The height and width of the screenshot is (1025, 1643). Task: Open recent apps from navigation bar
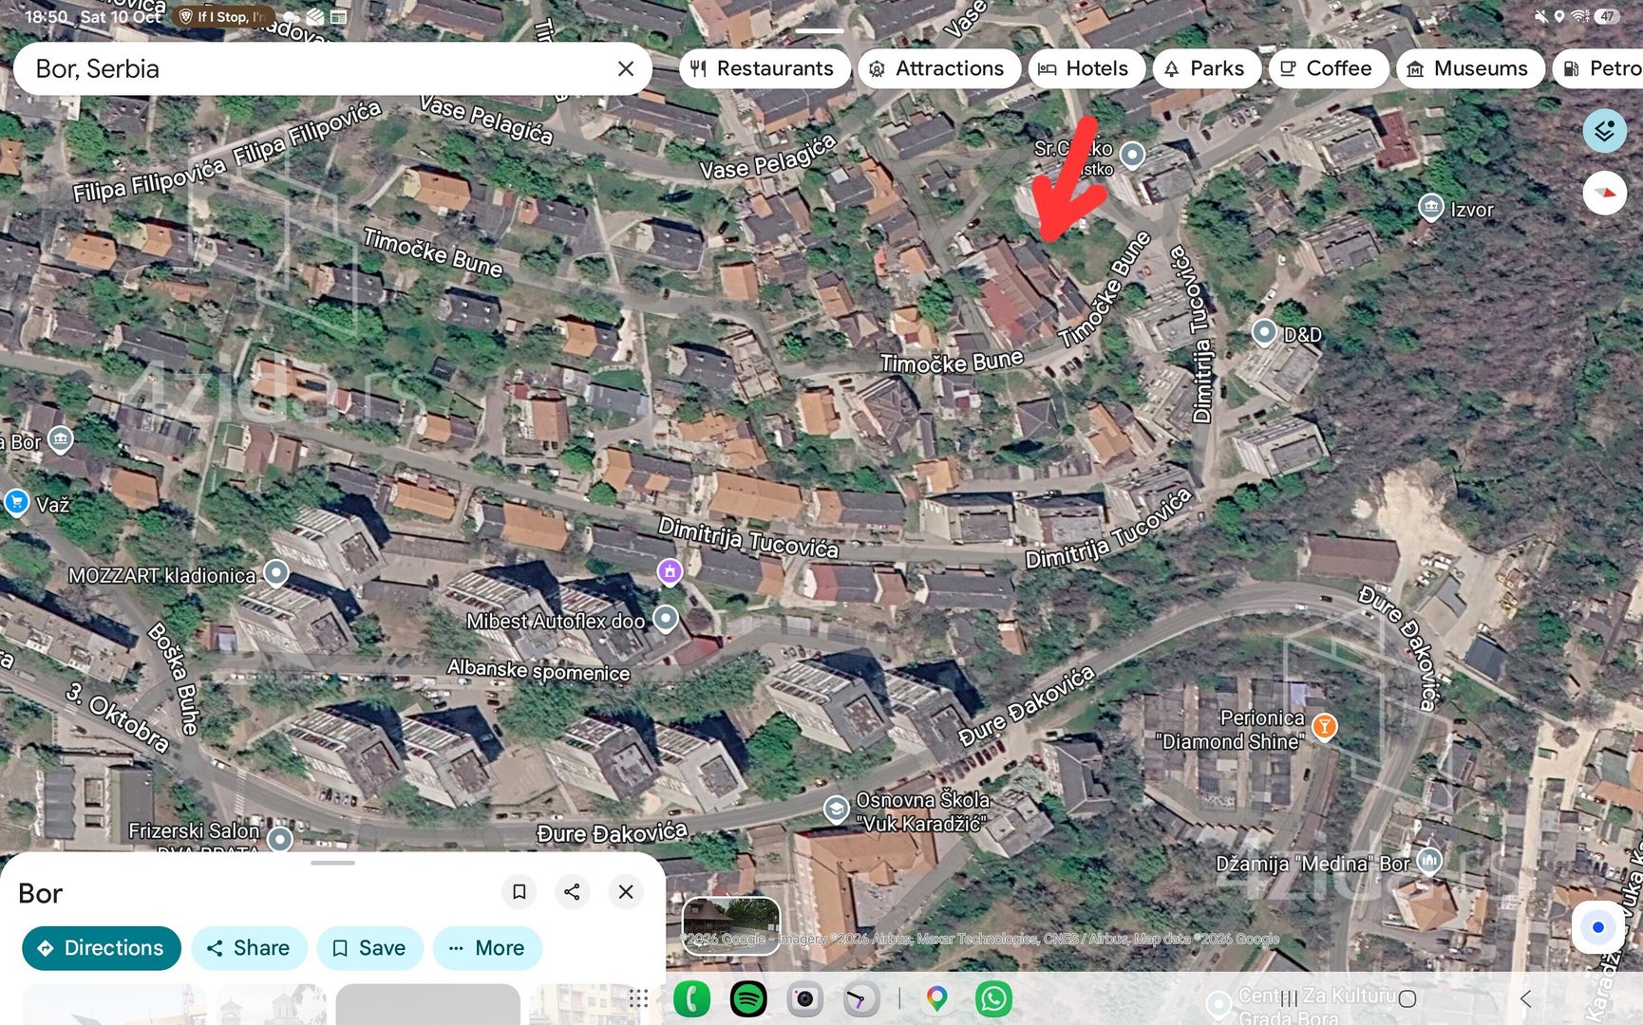pos(1289,998)
